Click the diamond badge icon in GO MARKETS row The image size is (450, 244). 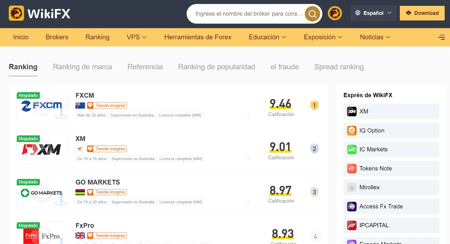tap(90, 192)
